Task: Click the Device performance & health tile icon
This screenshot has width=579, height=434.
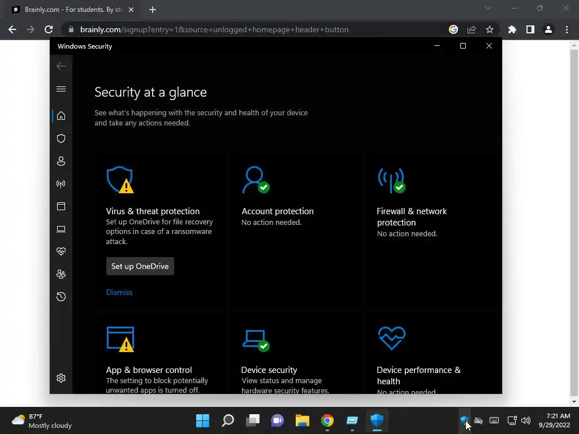Action: 392,338
